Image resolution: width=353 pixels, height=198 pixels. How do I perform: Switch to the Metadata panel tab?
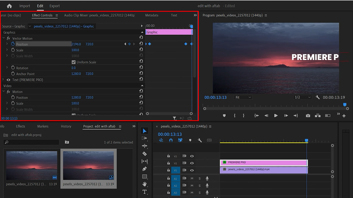pos(152,15)
